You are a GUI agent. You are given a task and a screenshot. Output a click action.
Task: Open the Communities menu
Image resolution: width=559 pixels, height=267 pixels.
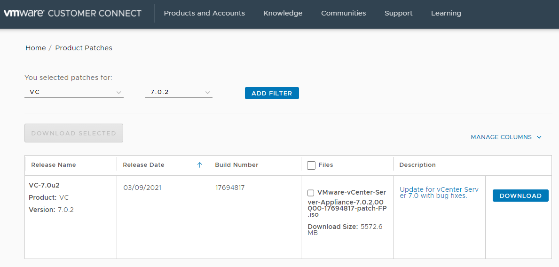point(343,13)
